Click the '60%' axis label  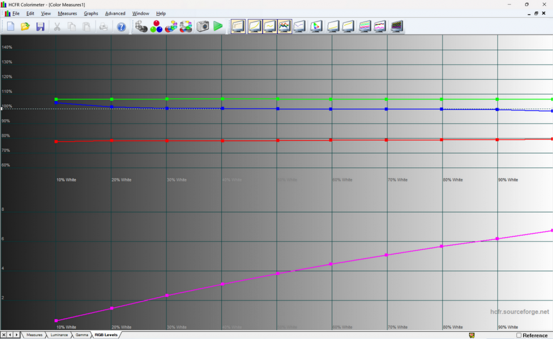pyautogui.click(x=6, y=165)
